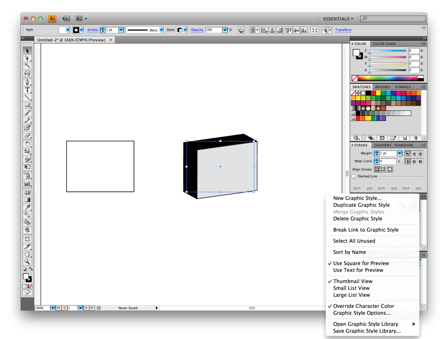The height and width of the screenshot is (339, 448).
Task: Open Weight dropdown in Stroke panel
Action: coord(399,154)
